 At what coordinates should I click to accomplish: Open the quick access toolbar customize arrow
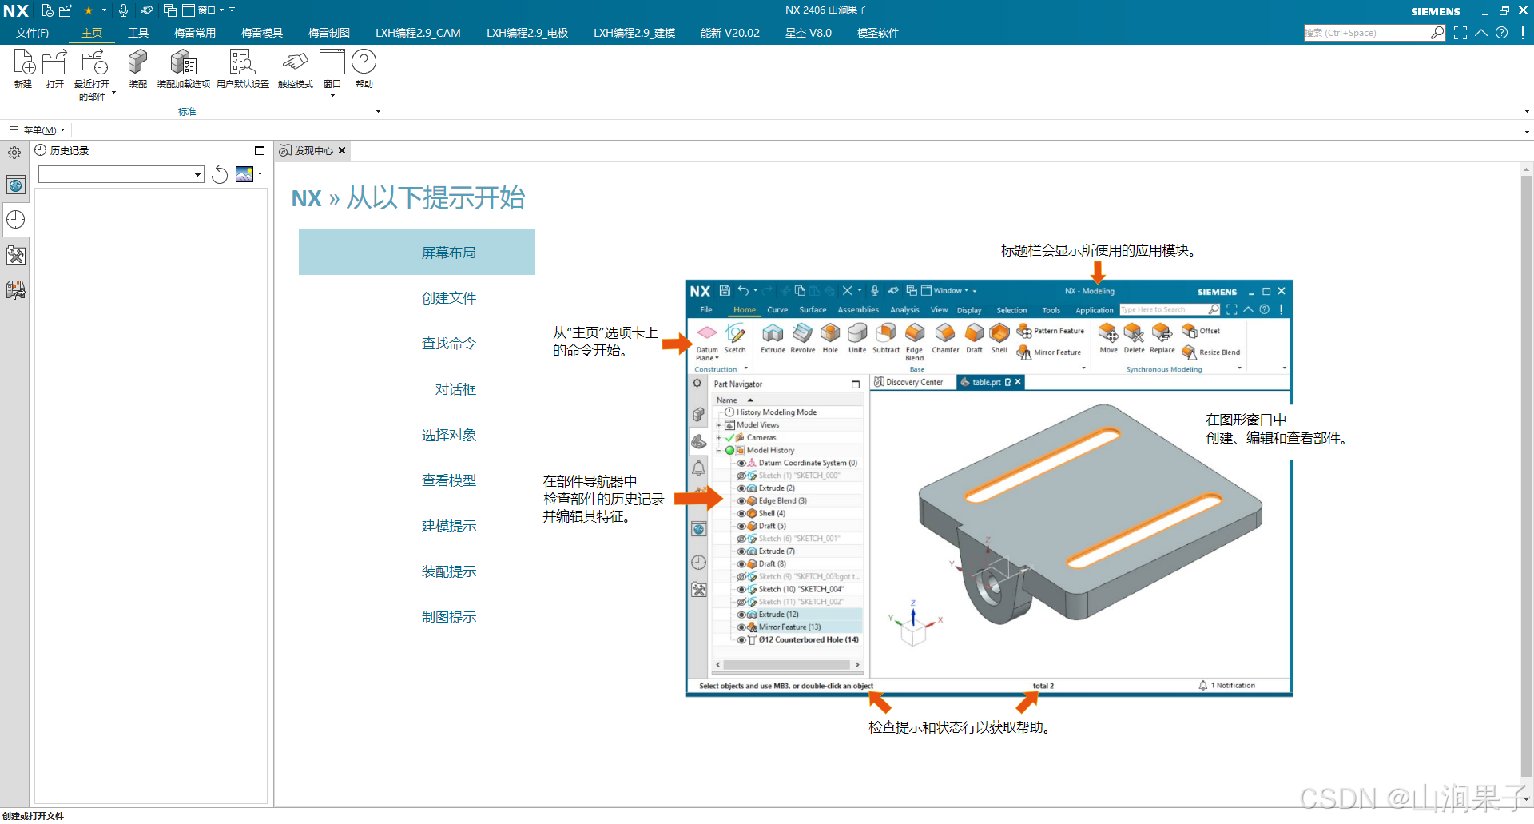click(x=232, y=10)
